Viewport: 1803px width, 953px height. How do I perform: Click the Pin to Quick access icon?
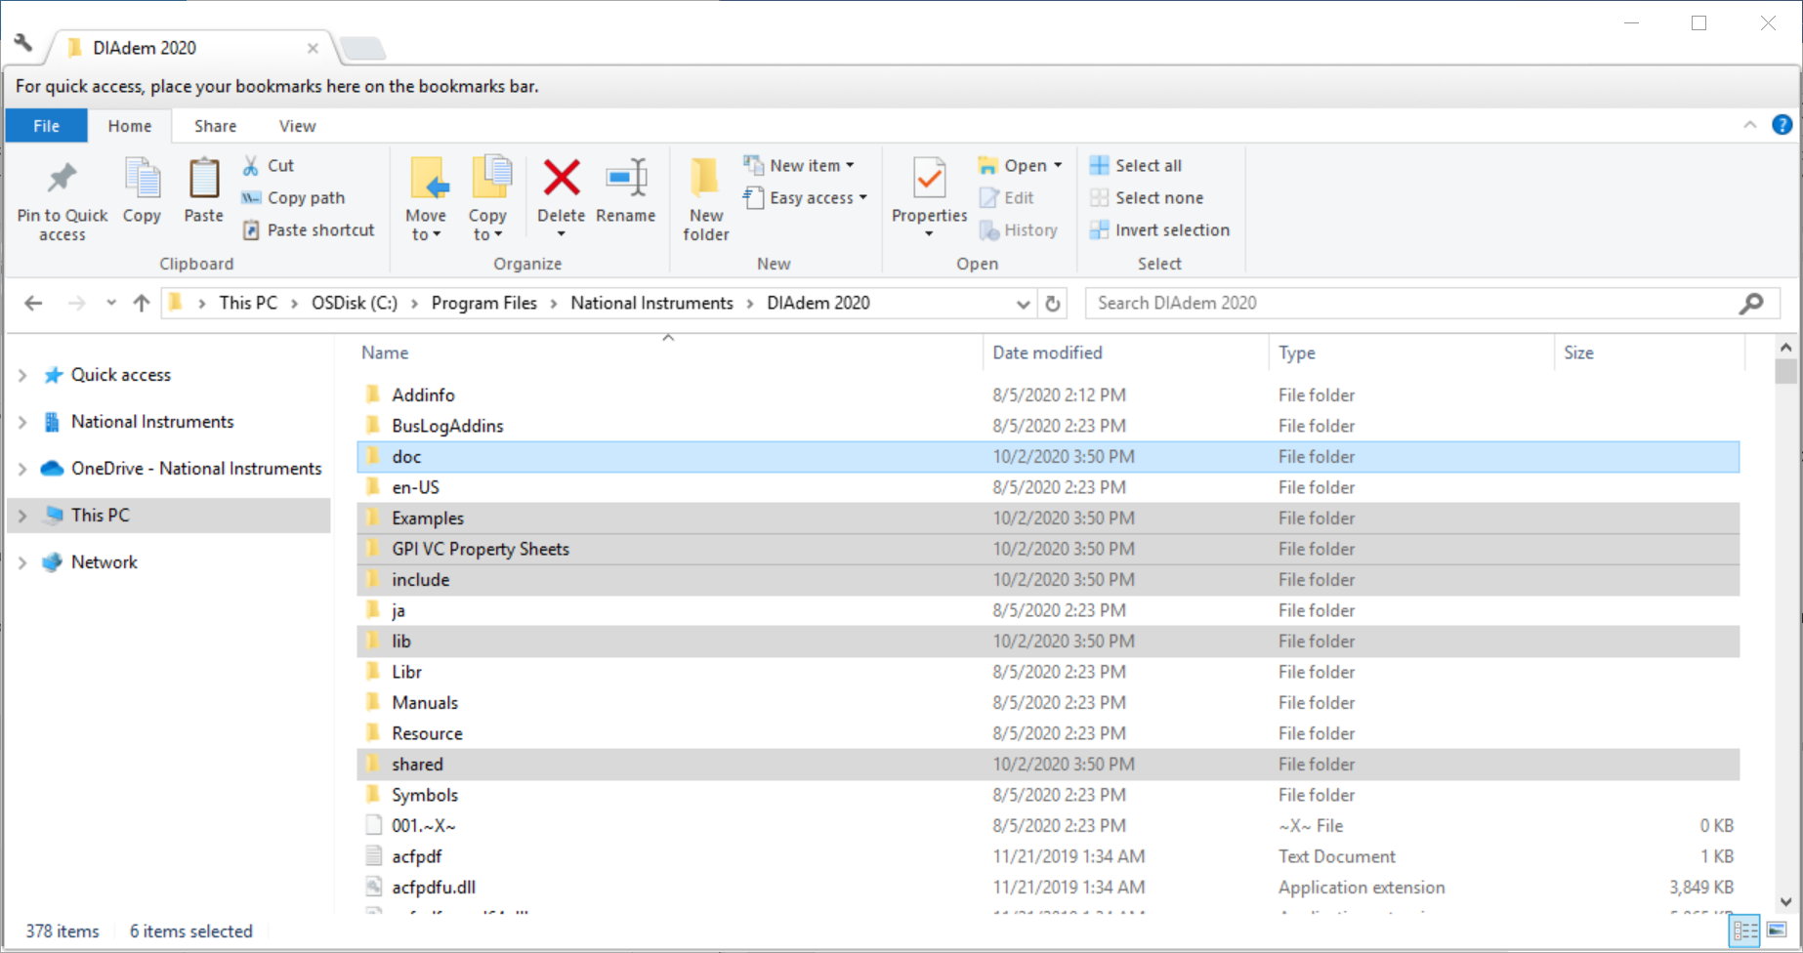click(x=62, y=179)
